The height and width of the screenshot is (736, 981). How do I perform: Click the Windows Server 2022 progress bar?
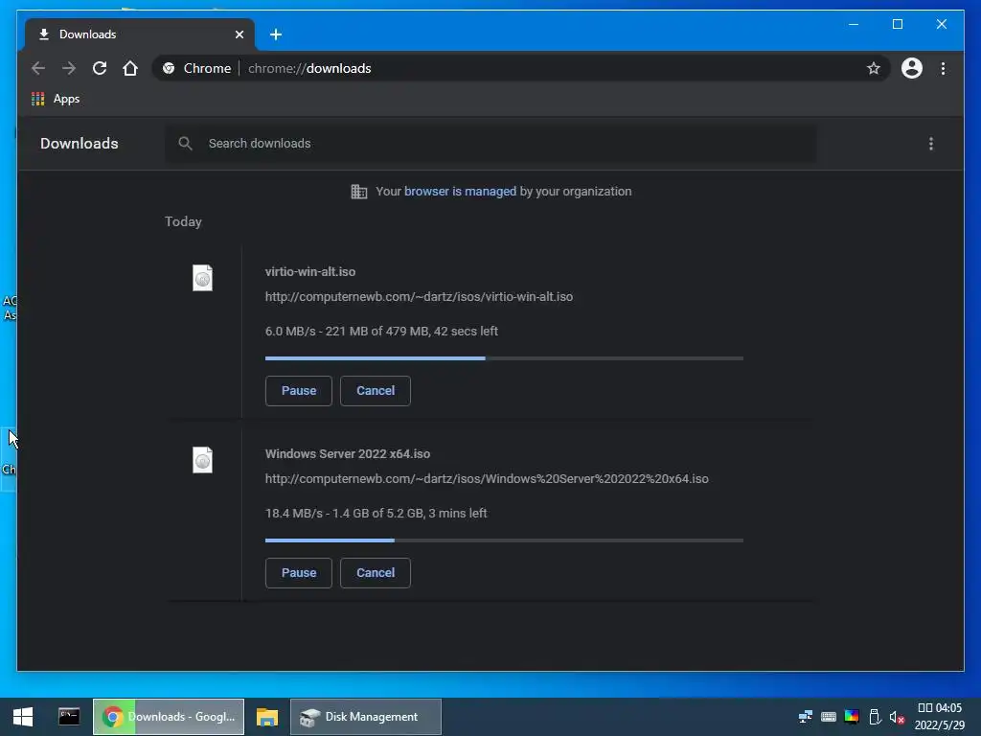(504, 540)
